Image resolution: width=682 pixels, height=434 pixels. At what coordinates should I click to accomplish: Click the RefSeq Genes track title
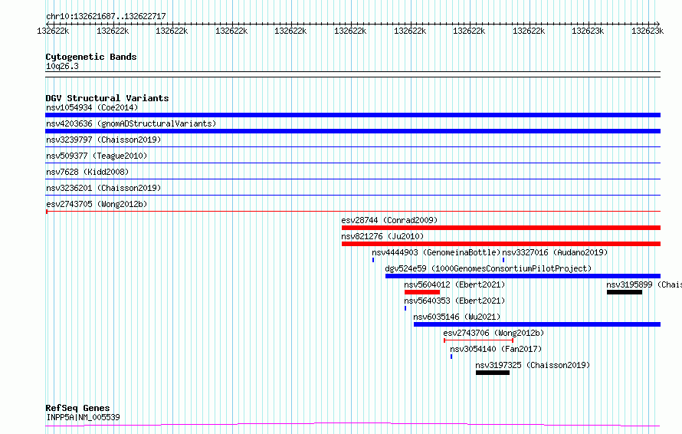pyautogui.click(x=77, y=408)
